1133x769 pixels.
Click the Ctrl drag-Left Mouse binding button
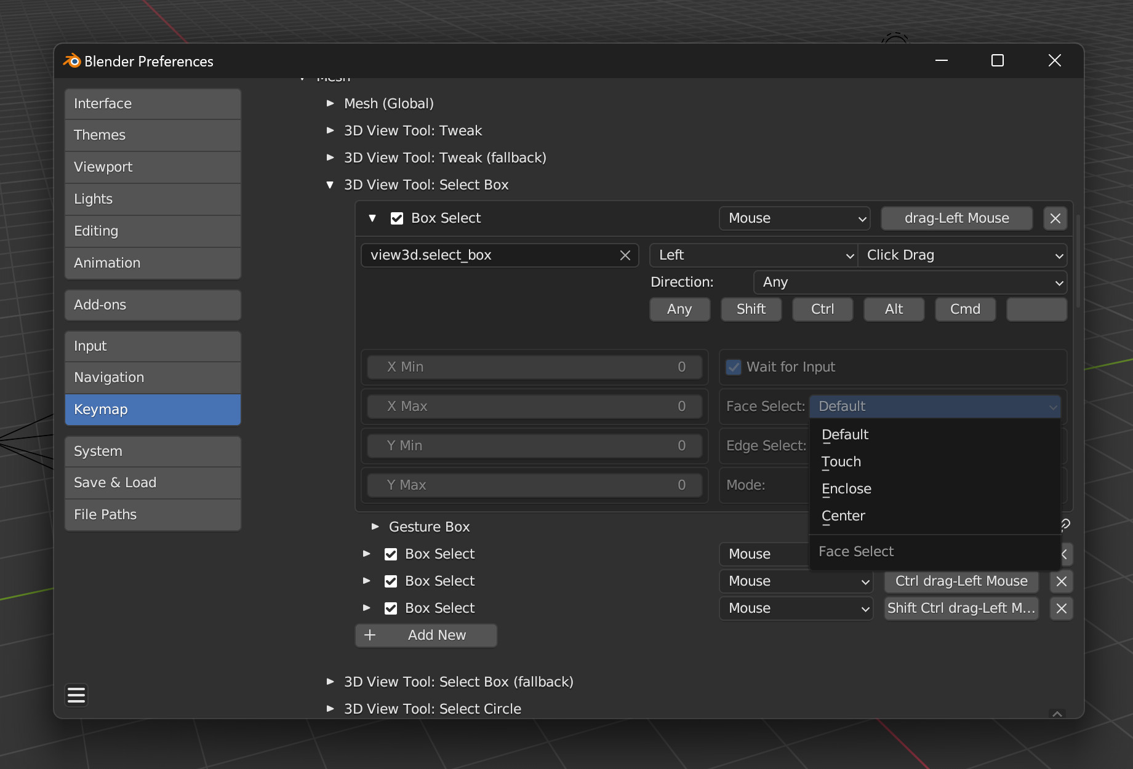[x=961, y=581]
